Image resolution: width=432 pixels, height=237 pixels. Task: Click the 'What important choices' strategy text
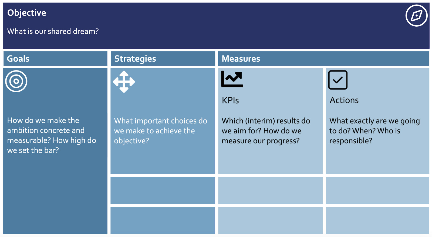161,131
